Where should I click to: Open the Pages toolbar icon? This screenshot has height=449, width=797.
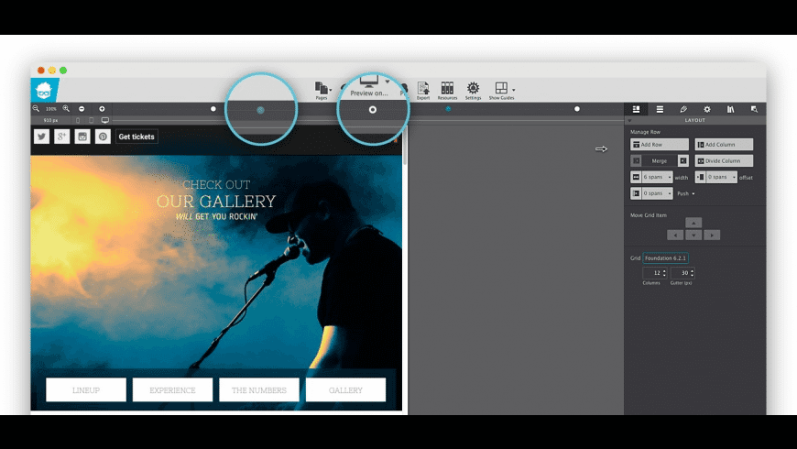pyautogui.click(x=321, y=89)
